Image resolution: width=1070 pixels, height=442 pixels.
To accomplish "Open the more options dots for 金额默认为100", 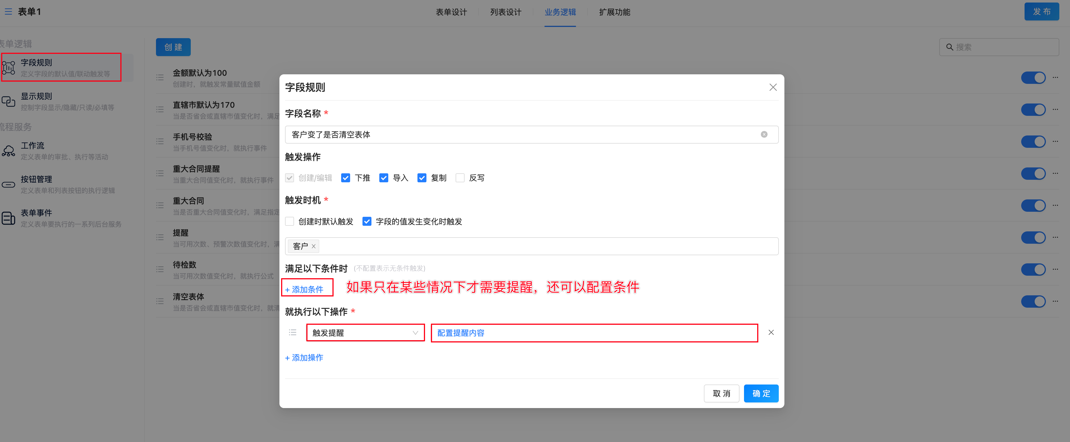I will (1055, 77).
